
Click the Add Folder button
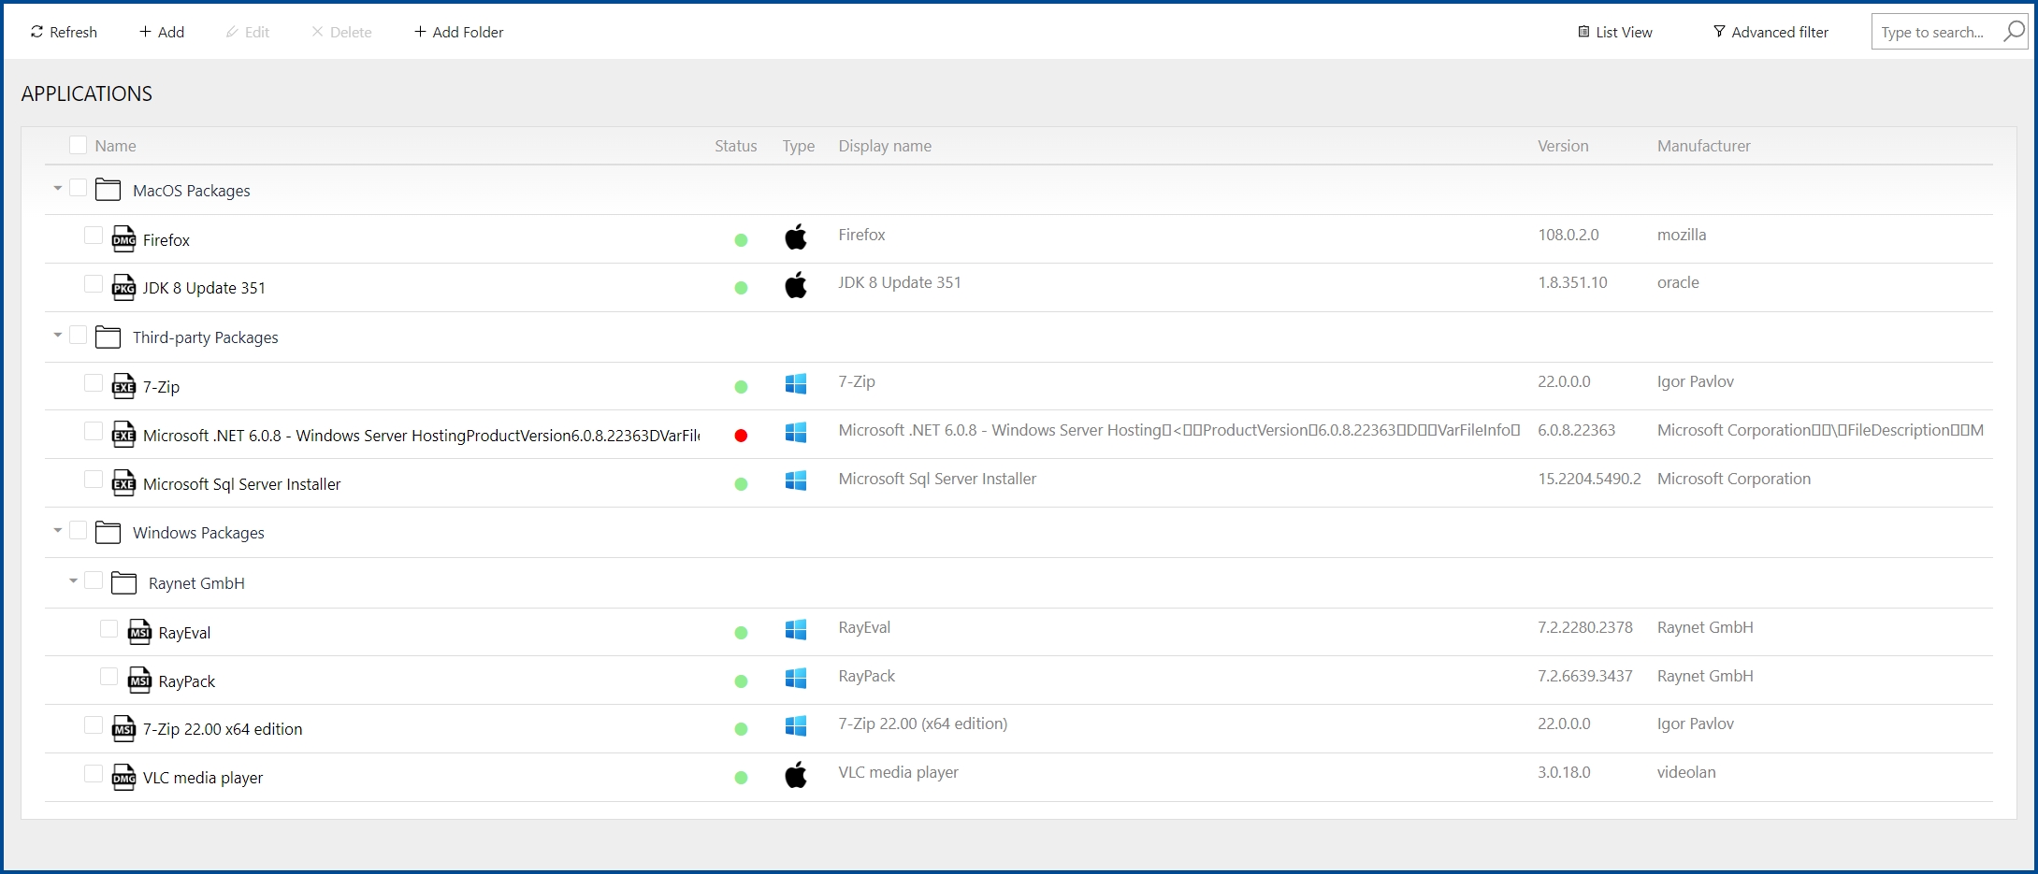[458, 32]
